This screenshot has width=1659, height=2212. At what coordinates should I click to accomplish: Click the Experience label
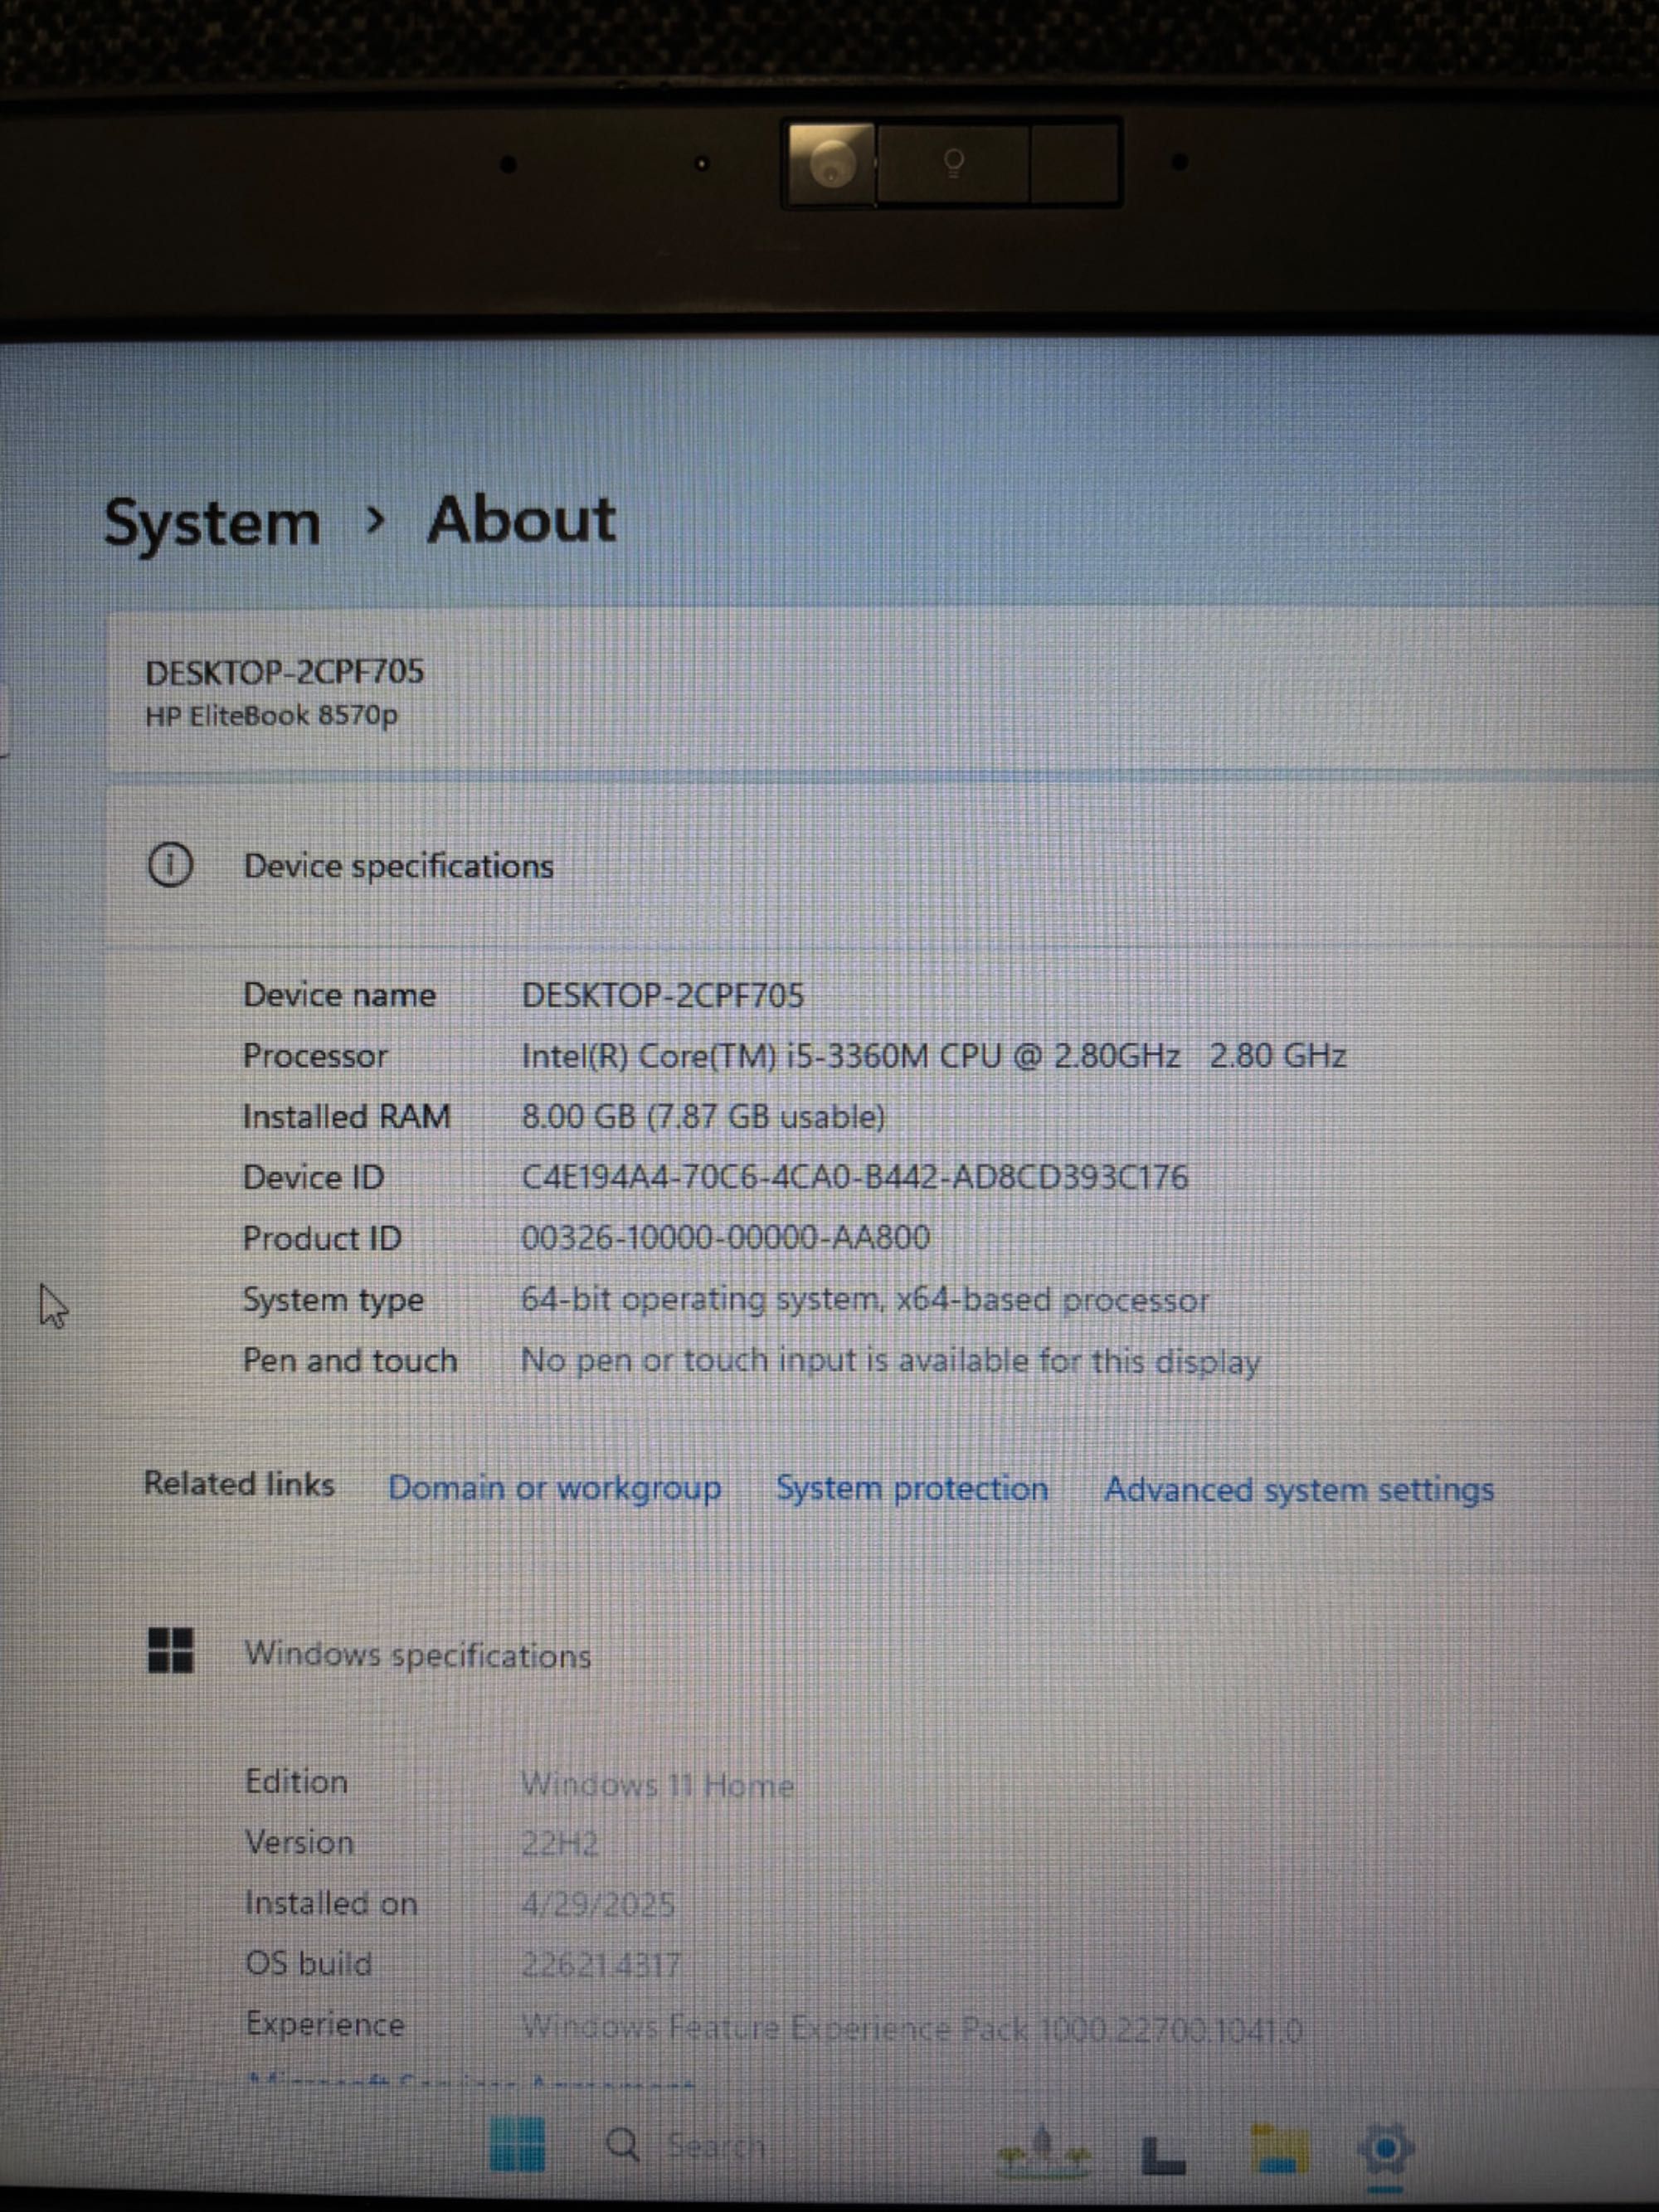tap(325, 2025)
